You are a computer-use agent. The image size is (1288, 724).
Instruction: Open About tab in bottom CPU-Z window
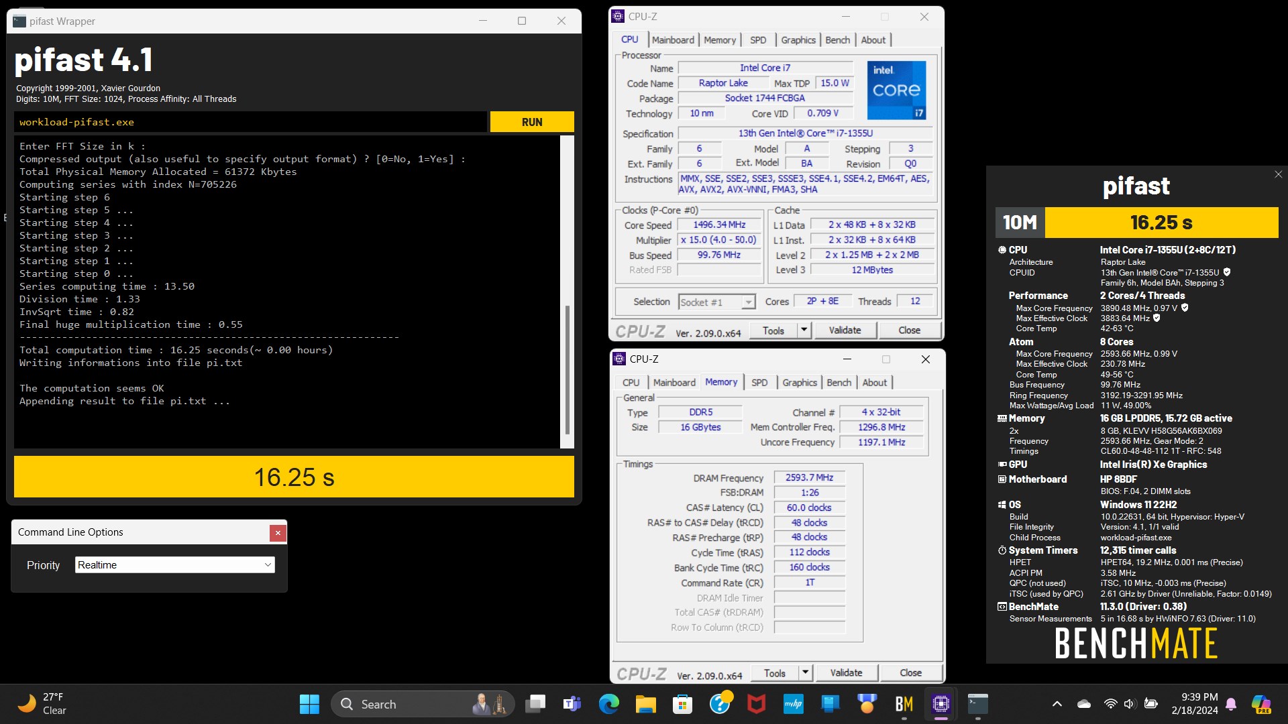(x=875, y=383)
